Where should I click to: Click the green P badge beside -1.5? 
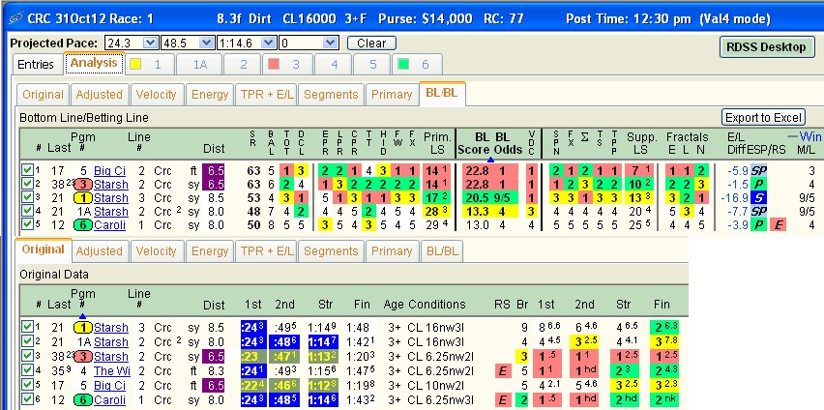tap(758, 185)
